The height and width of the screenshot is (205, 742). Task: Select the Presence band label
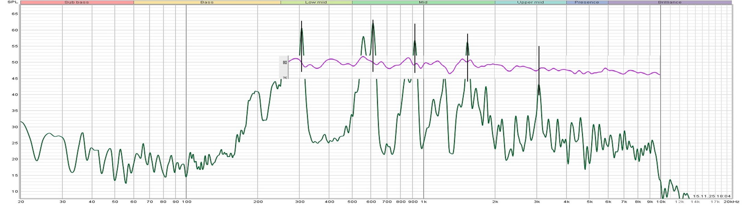click(587, 2)
